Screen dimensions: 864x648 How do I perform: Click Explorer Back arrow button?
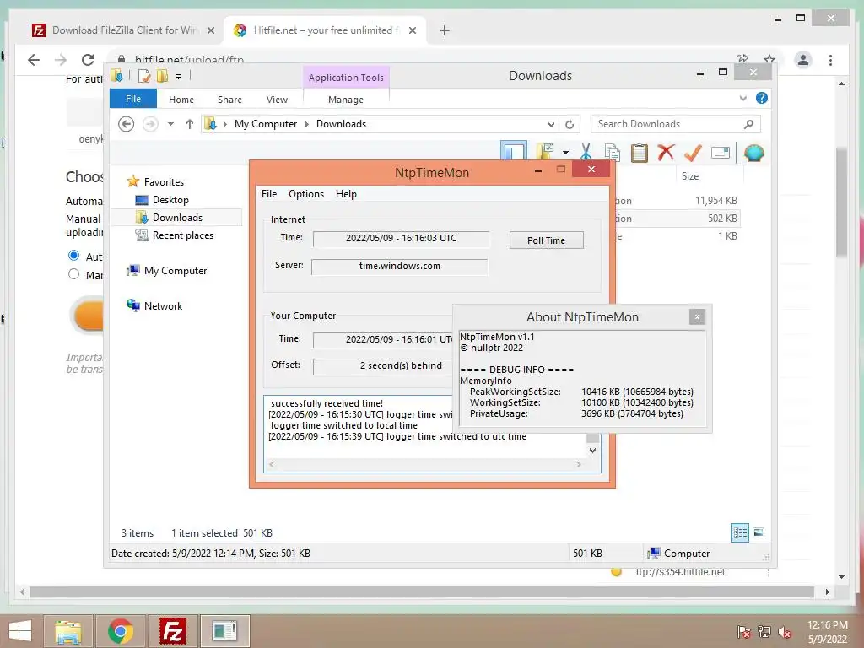pos(127,124)
